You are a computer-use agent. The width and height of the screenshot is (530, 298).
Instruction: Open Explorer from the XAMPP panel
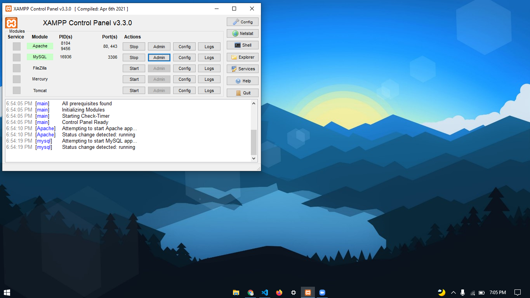(243, 57)
